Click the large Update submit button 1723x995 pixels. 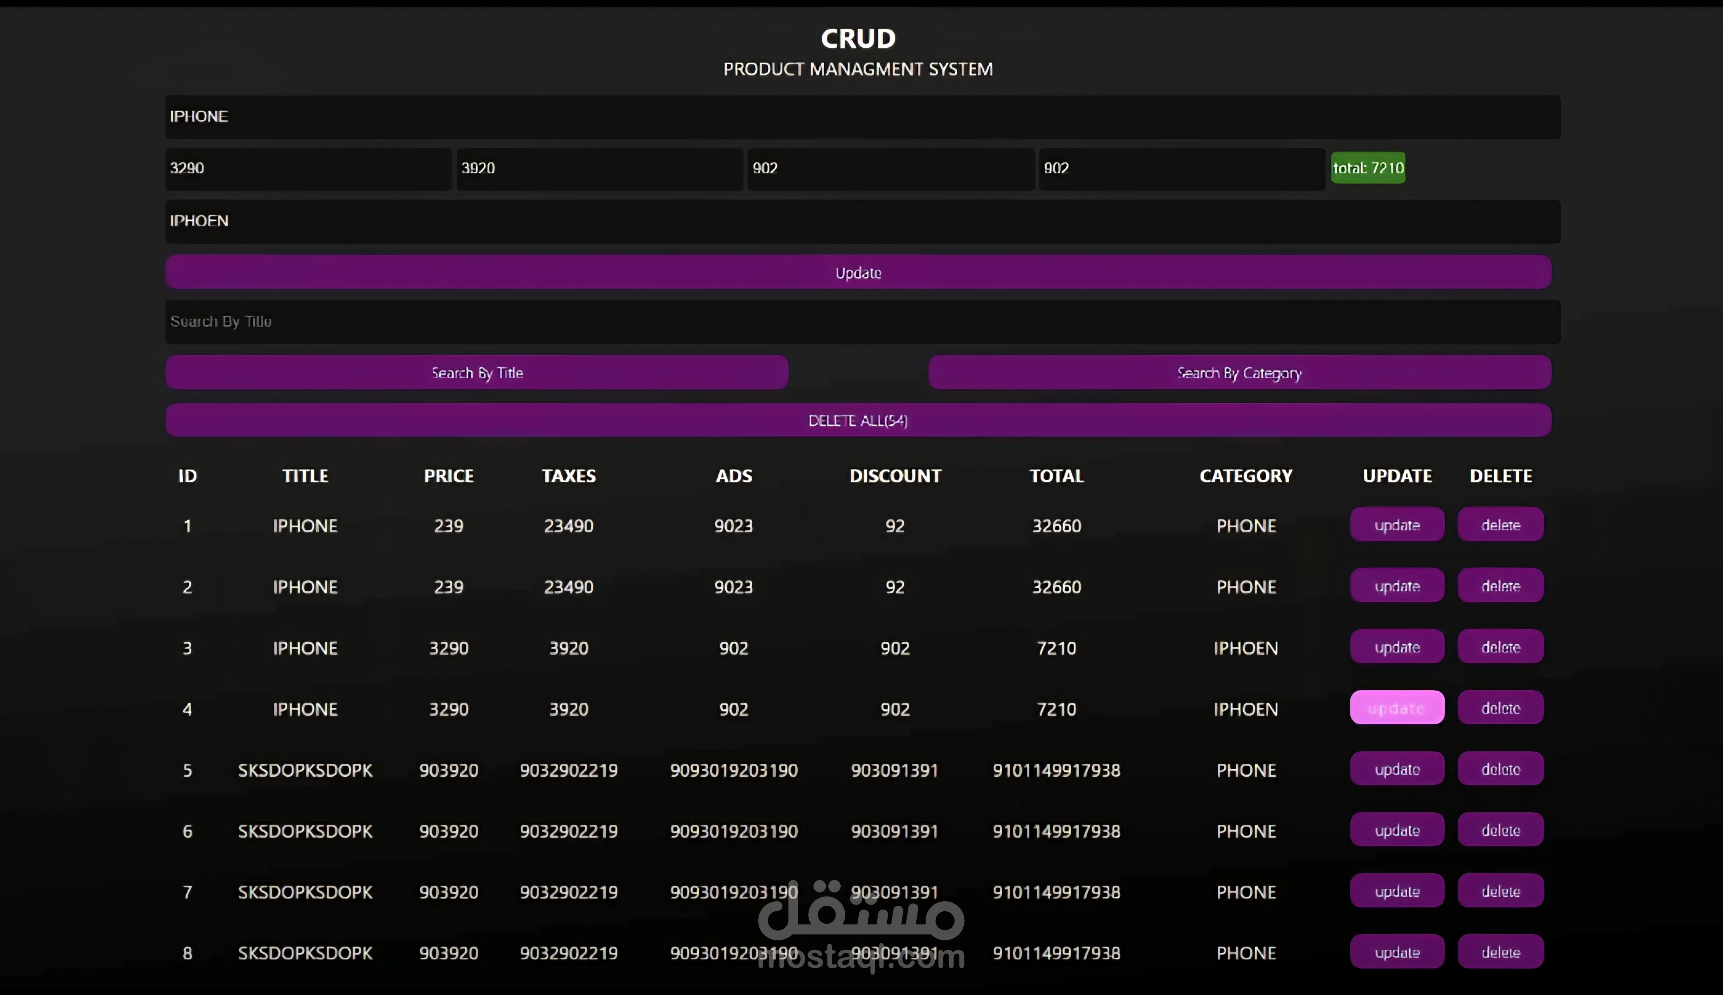coord(858,272)
